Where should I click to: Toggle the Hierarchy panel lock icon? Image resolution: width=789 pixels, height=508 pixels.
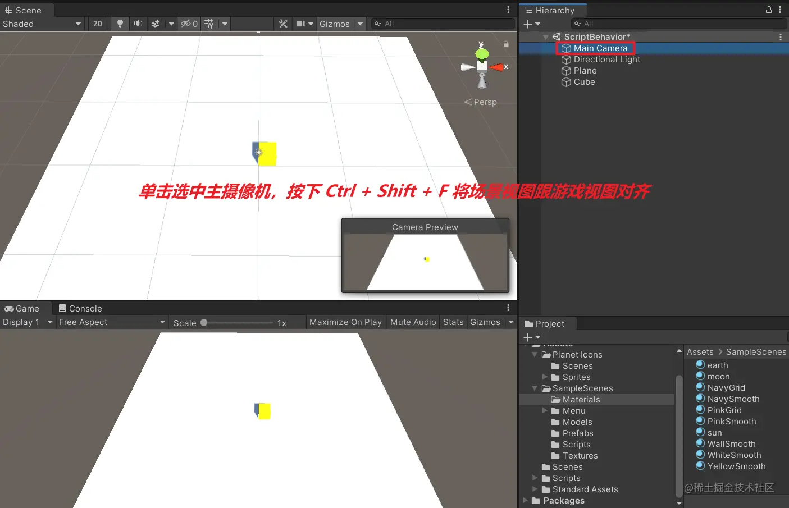coord(769,10)
